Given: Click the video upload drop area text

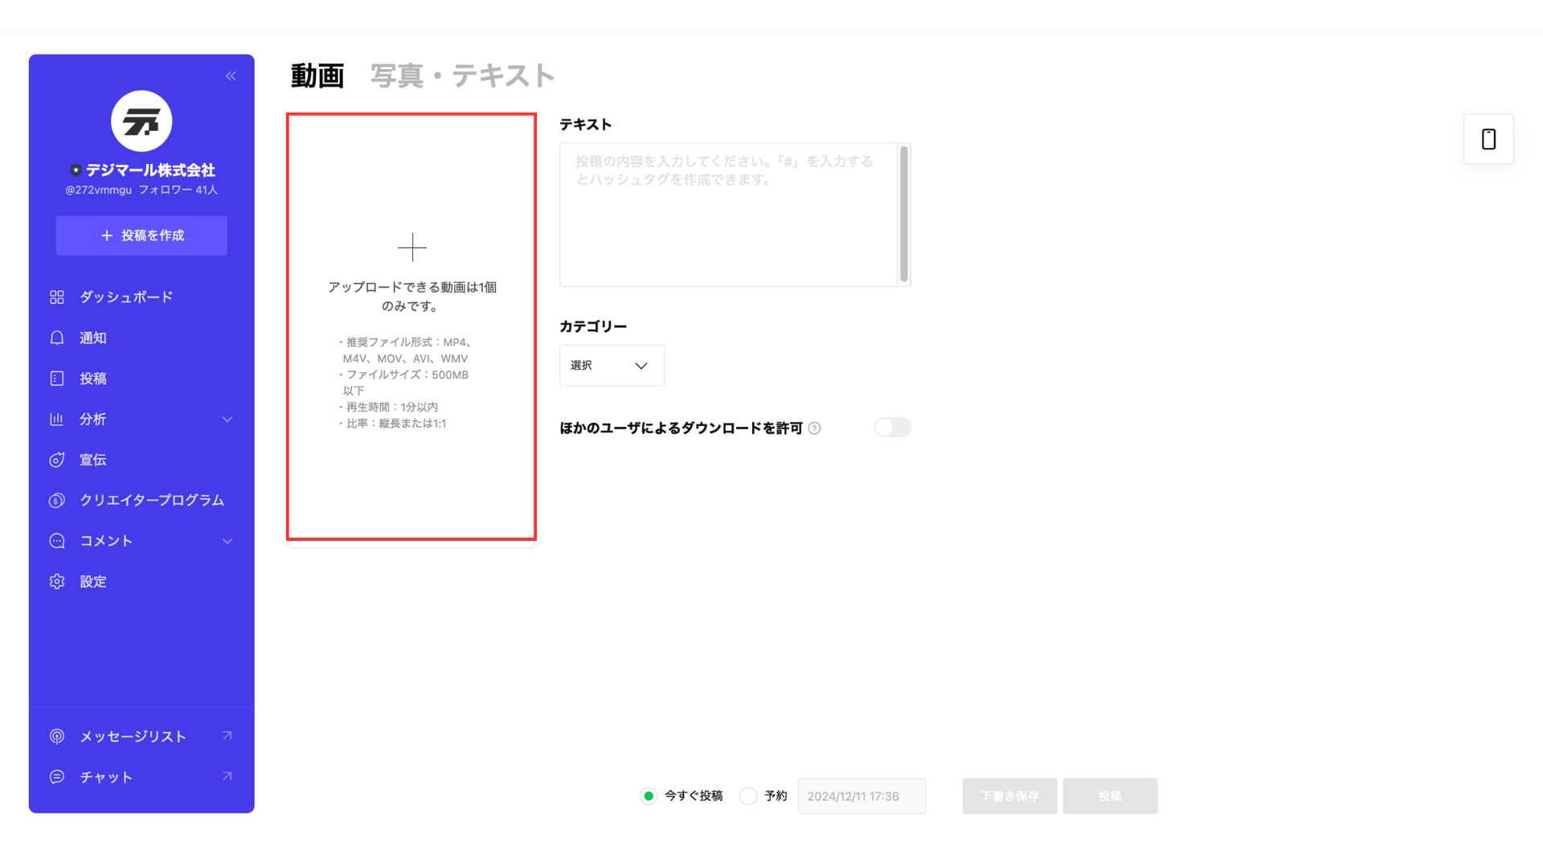Looking at the screenshot, I should coord(411,297).
